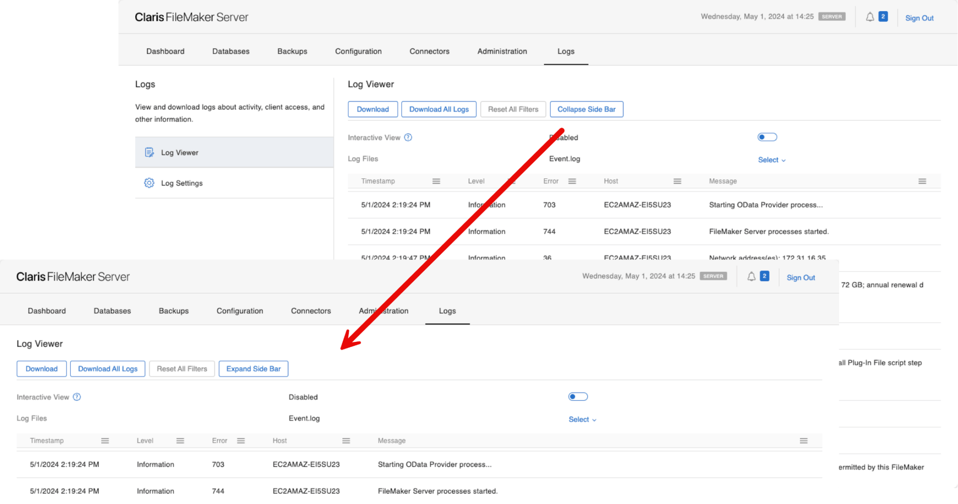Toggle Interactive View in the lower panel
The height and width of the screenshot is (504, 958).
tap(578, 396)
